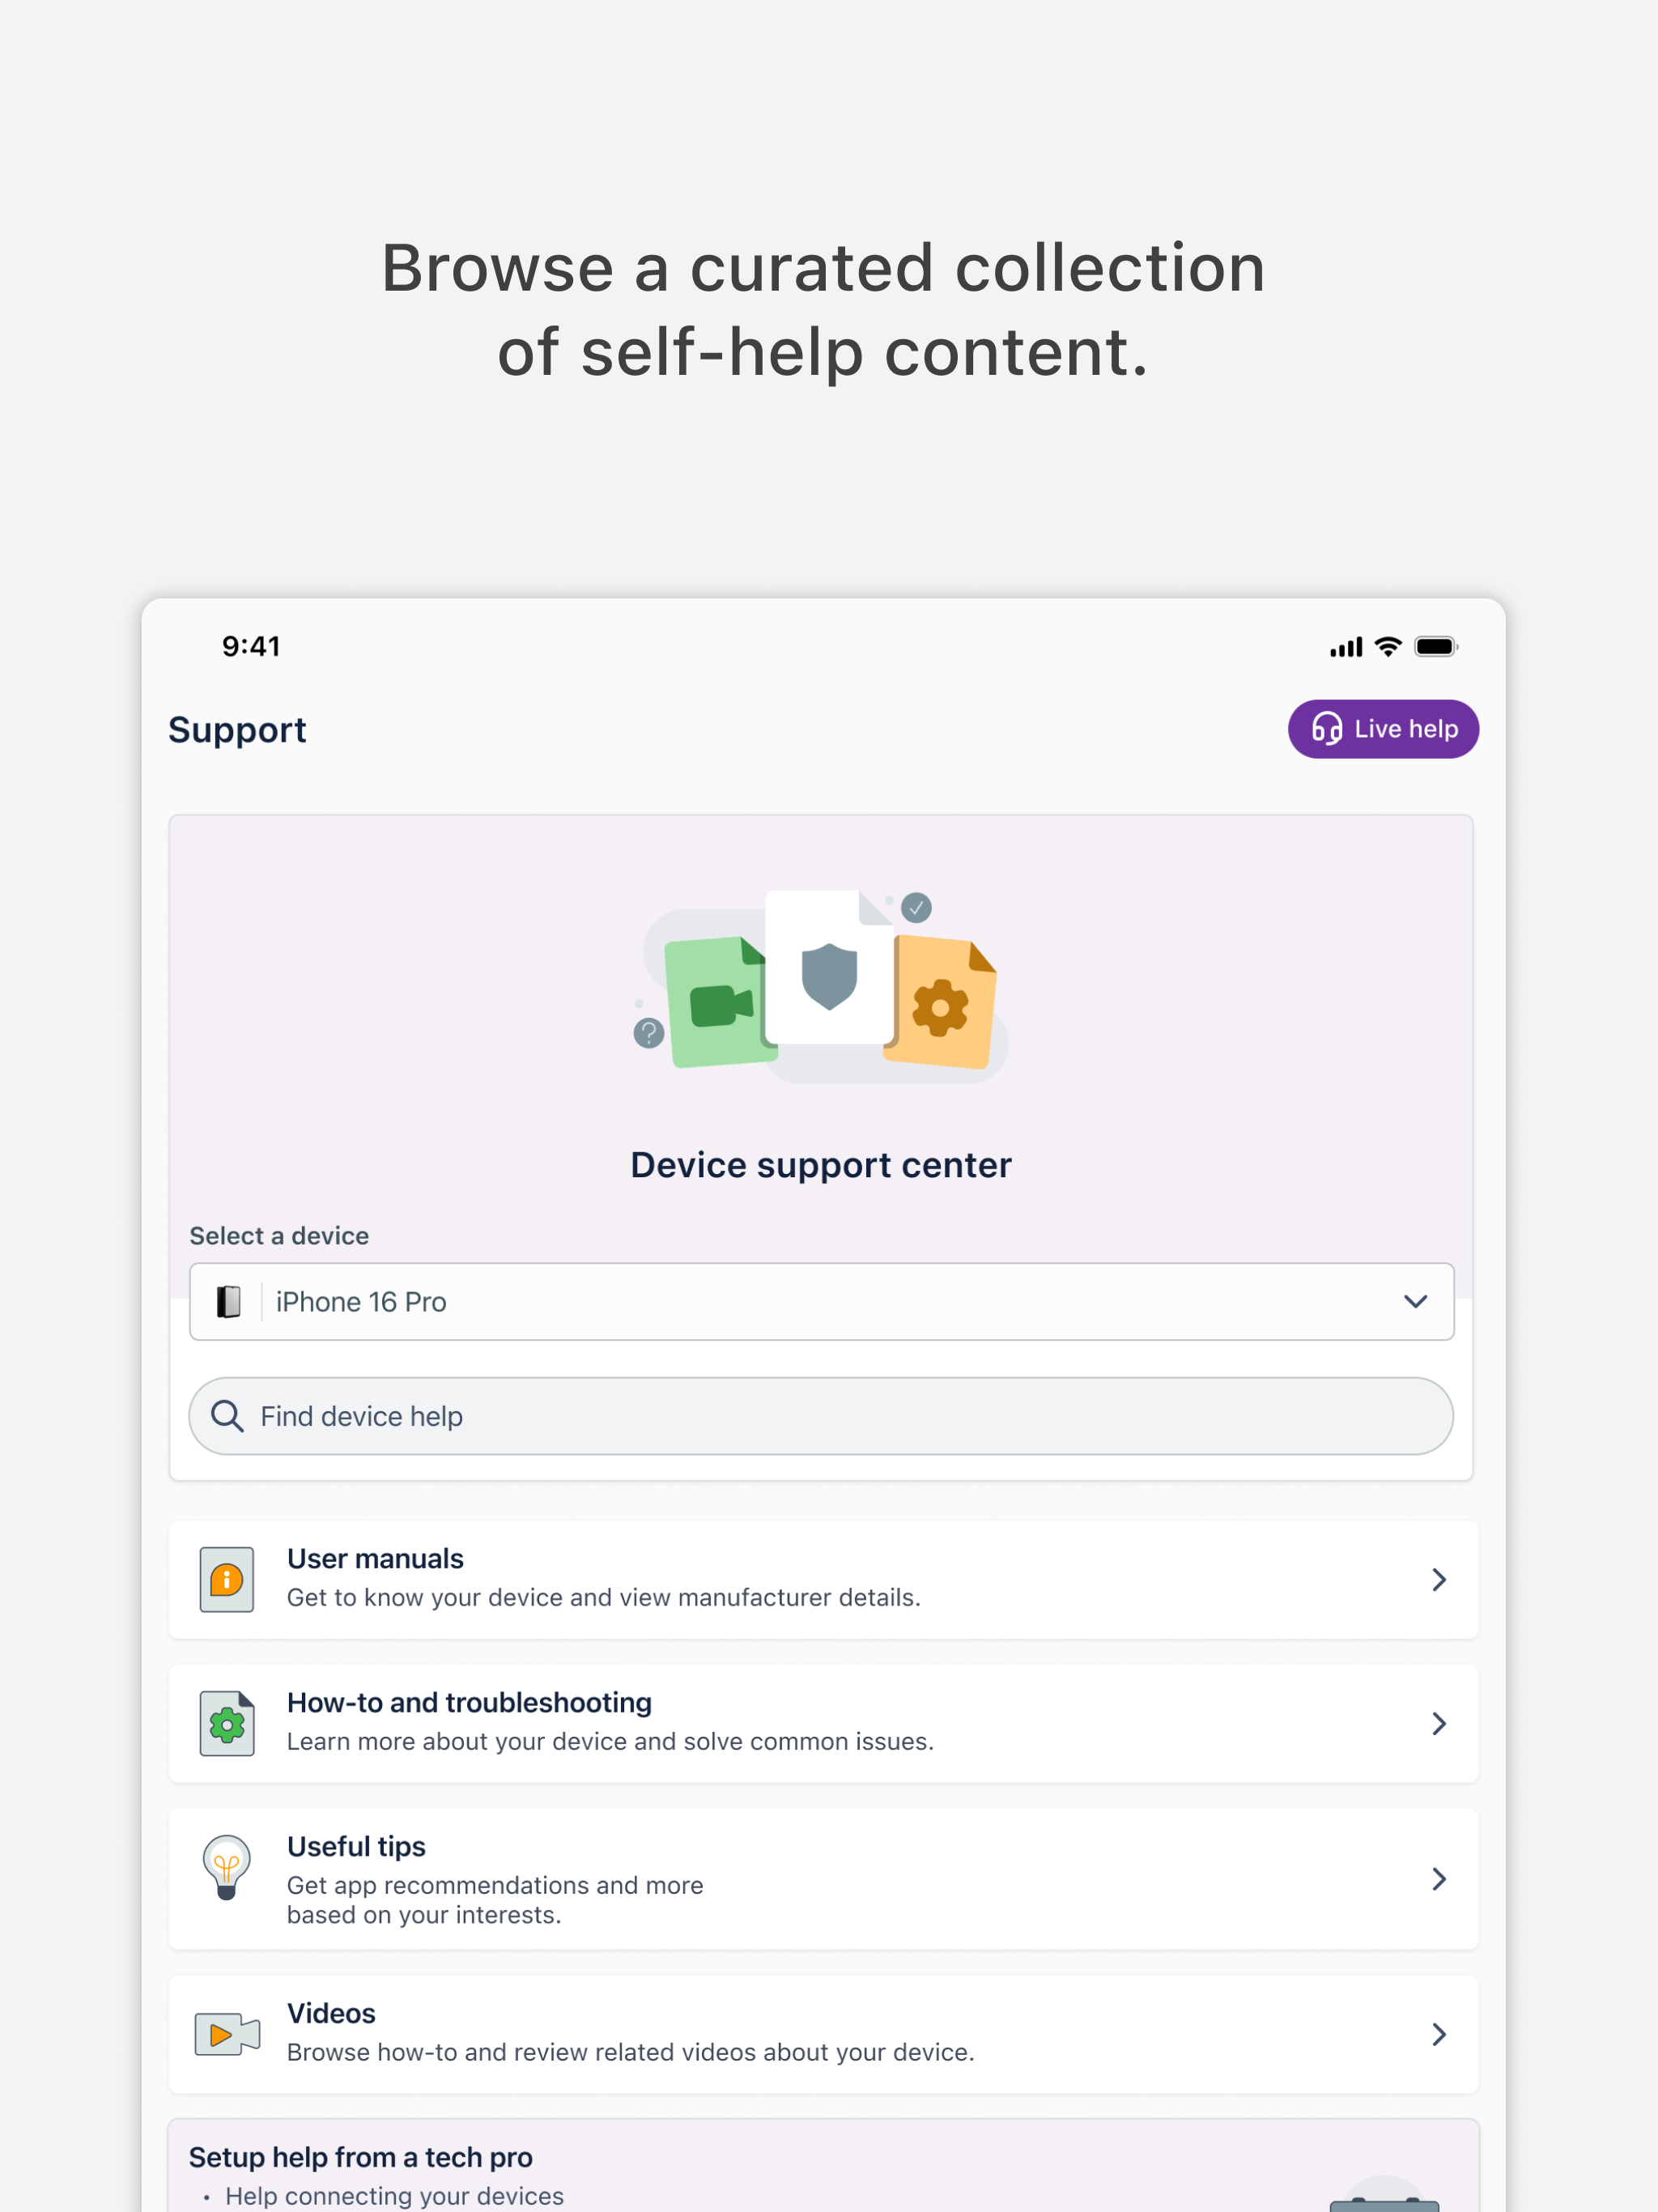Open the How-to and troubleshooting card

point(820,1723)
